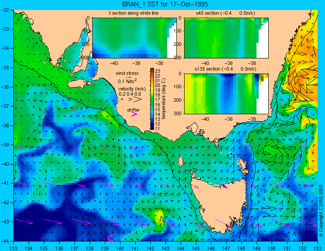Click the "drifter" legend label

[133, 110]
